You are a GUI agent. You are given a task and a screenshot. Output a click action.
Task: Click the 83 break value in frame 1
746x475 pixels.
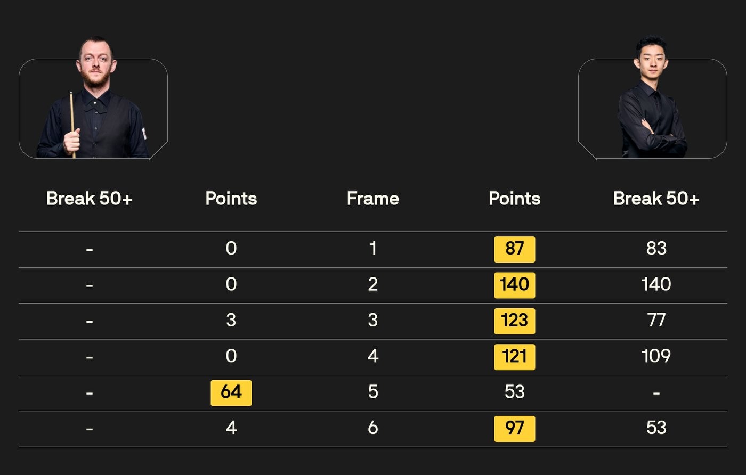point(656,249)
